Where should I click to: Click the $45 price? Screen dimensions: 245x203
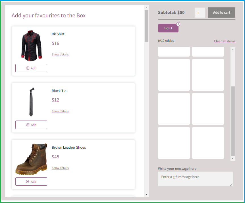pos(55,157)
